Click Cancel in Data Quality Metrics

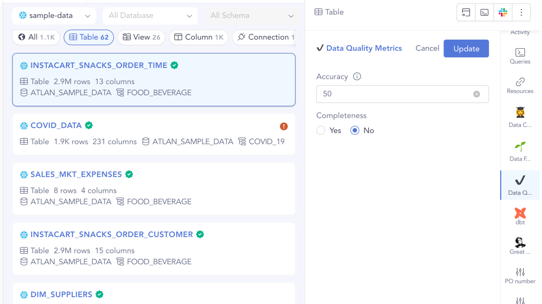click(427, 48)
